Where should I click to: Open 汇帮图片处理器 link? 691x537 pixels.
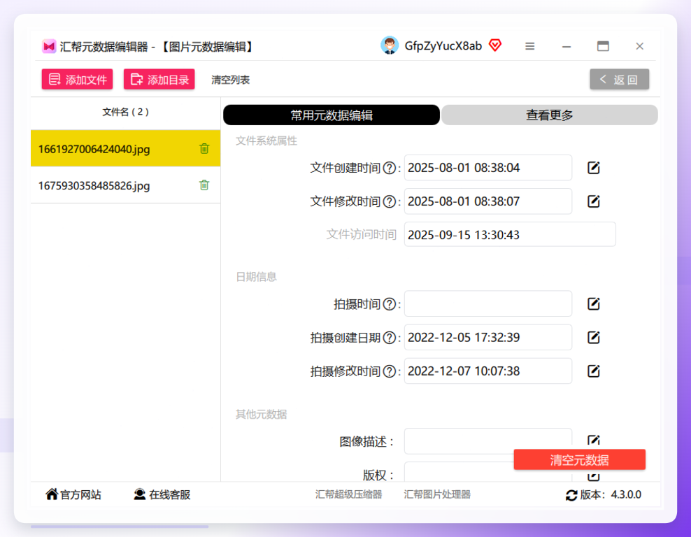[x=437, y=495]
